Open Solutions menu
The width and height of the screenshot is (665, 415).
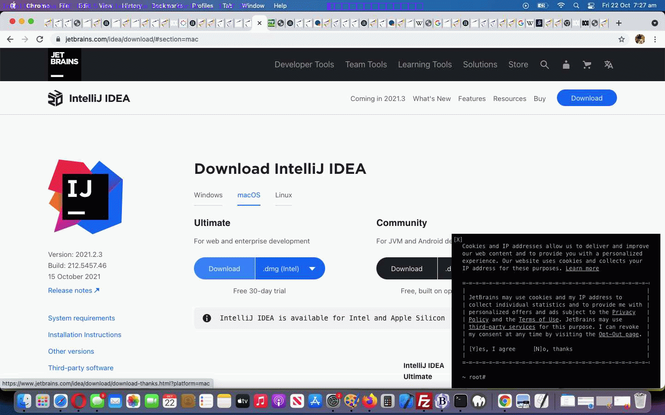tap(480, 65)
